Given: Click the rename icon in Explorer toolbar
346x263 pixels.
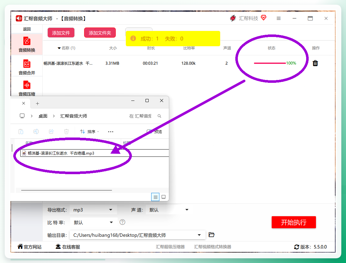Looking at the screenshot, I should pos(36,131).
